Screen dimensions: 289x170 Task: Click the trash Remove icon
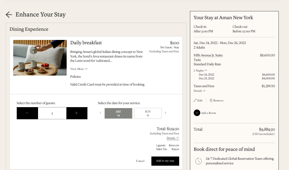click(211, 100)
